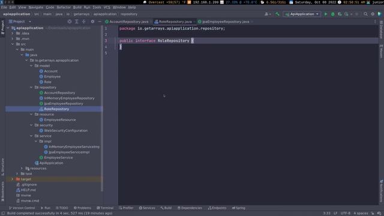Select InMemoryEmployeeRepository in project tree

tap(70, 98)
